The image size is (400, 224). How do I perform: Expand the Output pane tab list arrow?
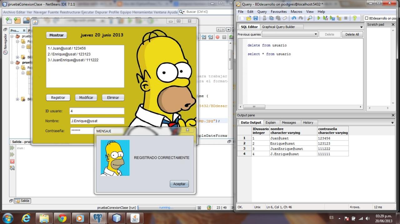point(392,123)
